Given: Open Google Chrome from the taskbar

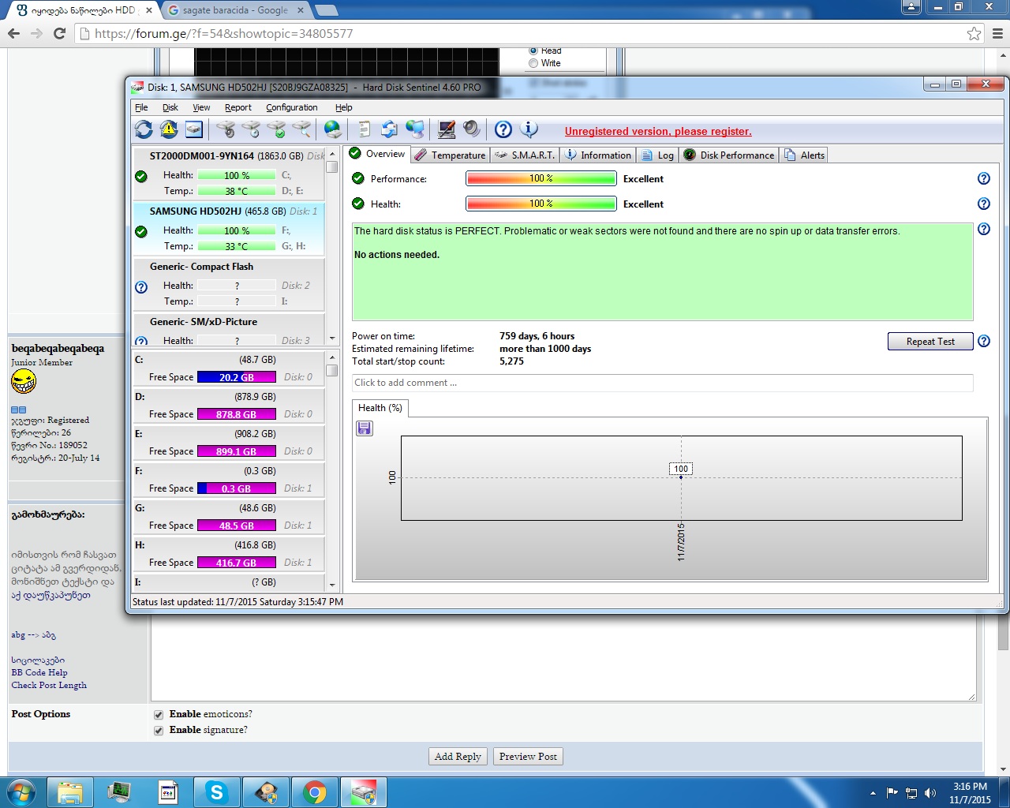Looking at the screenshot, I should point(315,791).
